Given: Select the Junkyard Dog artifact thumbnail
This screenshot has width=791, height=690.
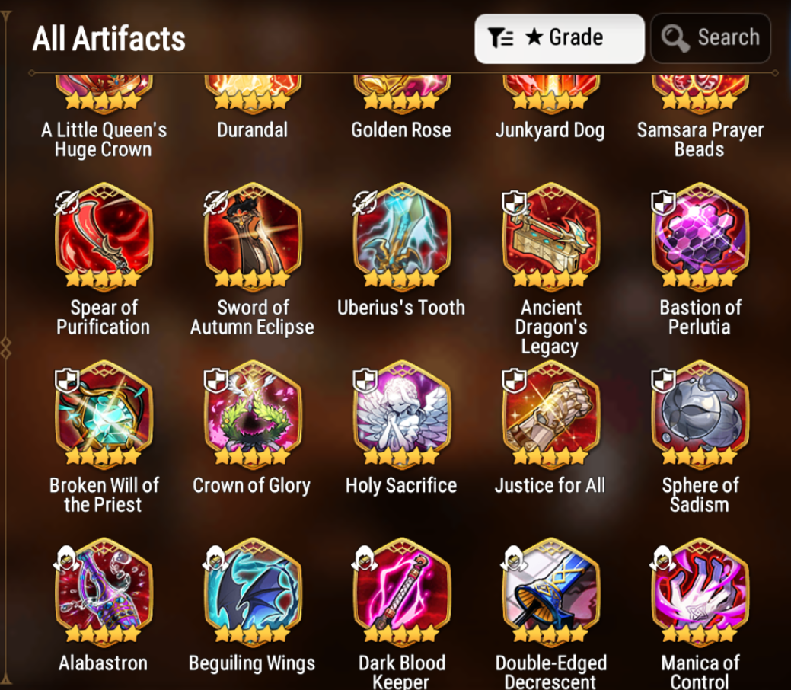Looking at the screenshot, I should (551, 94).
